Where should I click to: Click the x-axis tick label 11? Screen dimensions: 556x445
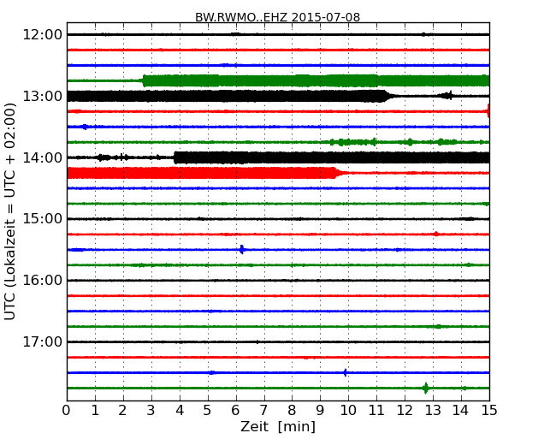pos(376,410)
